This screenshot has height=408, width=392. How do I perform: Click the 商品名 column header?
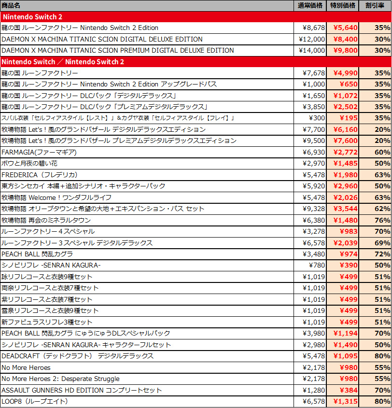[x=11, y=5]
